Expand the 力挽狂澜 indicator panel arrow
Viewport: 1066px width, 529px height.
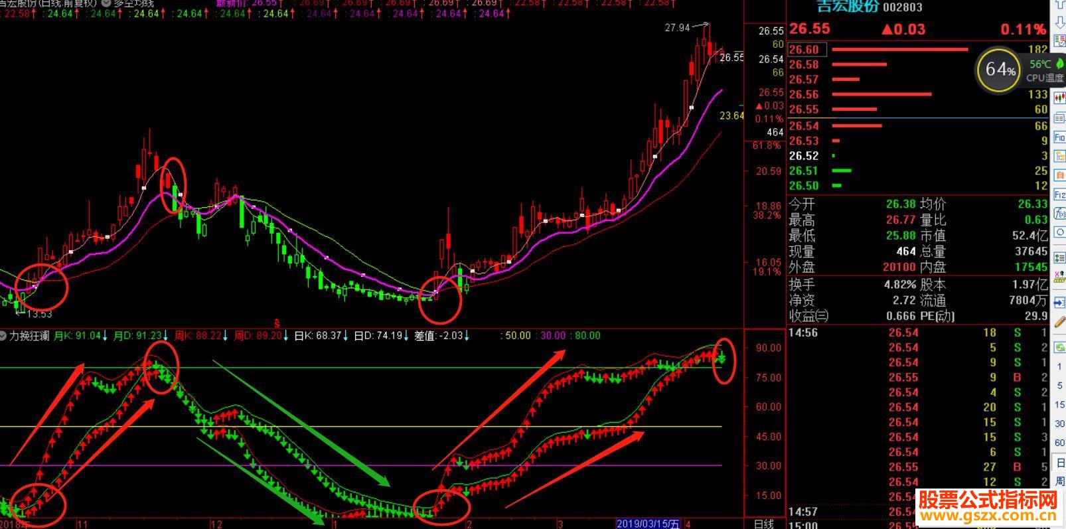click(x=4, y=336)
